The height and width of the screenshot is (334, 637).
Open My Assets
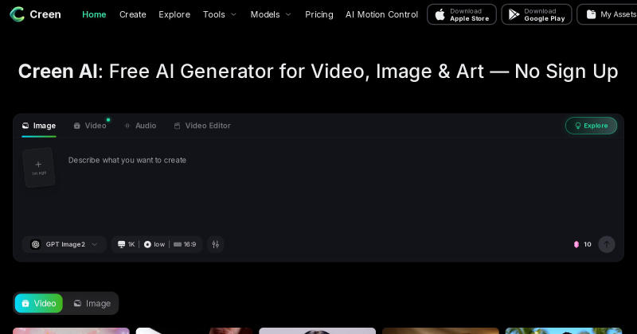(608, 14)
